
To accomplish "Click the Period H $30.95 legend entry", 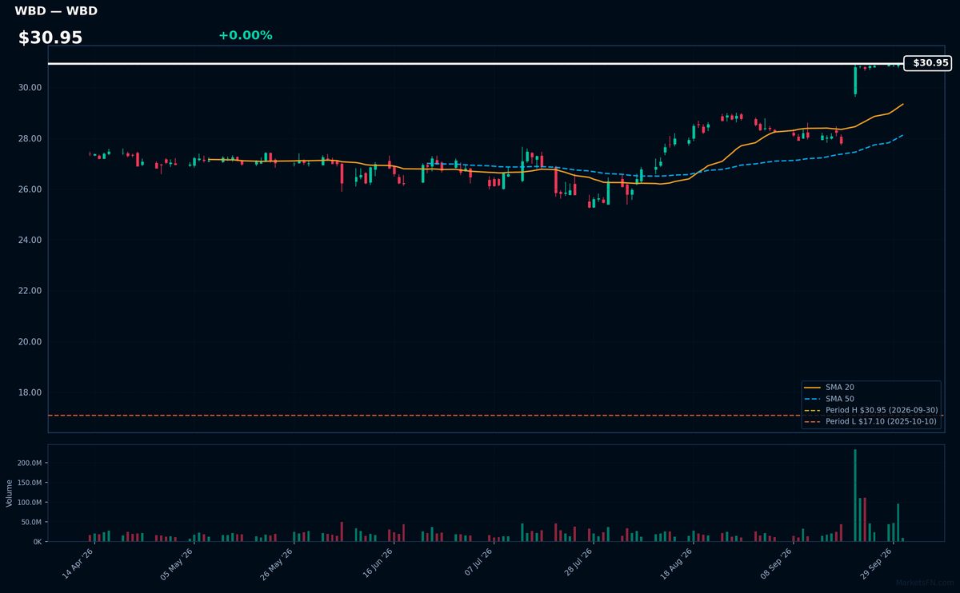I will pos(870,410).
